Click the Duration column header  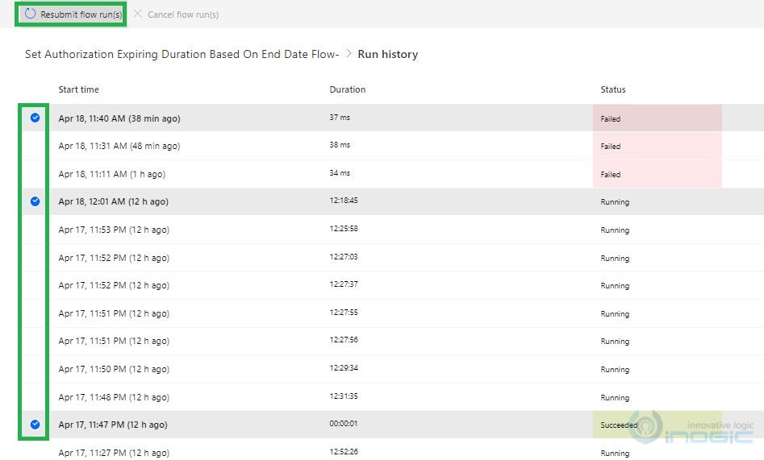click(x=348, y=89)
